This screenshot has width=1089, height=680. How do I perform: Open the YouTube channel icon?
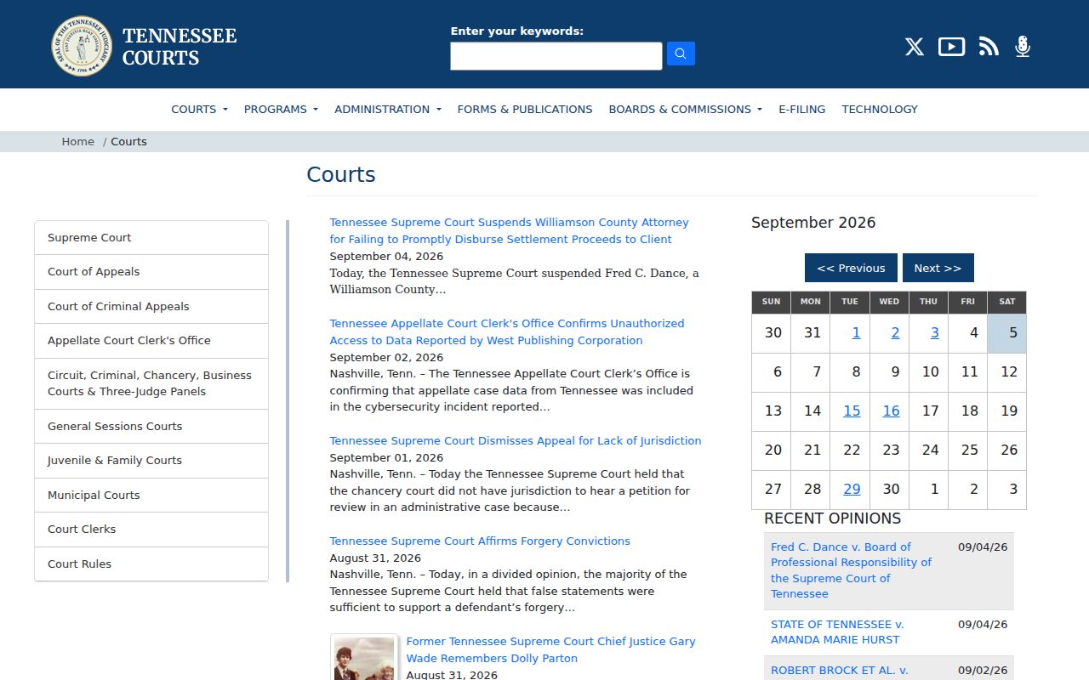pos(951,47)
